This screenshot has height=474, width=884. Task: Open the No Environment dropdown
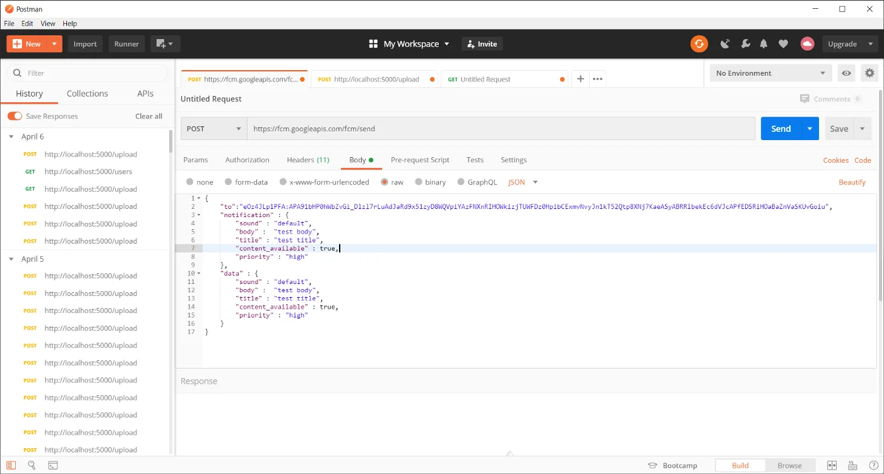[x=770, y=73]
